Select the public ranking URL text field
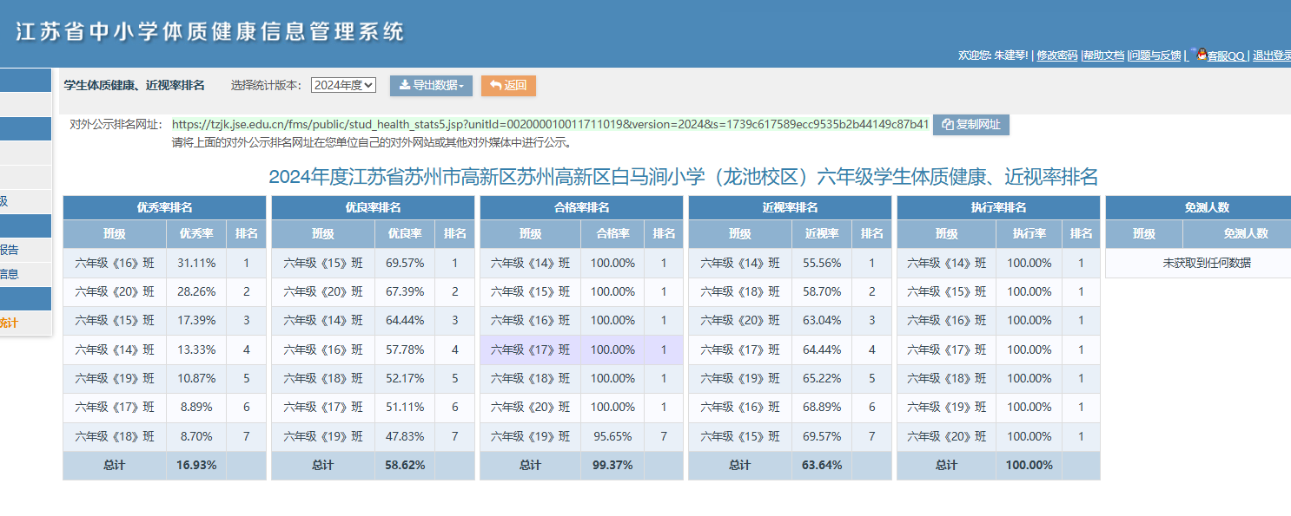Image resolution: width=1291 pixels, height=516 pixels. (550, 125)
